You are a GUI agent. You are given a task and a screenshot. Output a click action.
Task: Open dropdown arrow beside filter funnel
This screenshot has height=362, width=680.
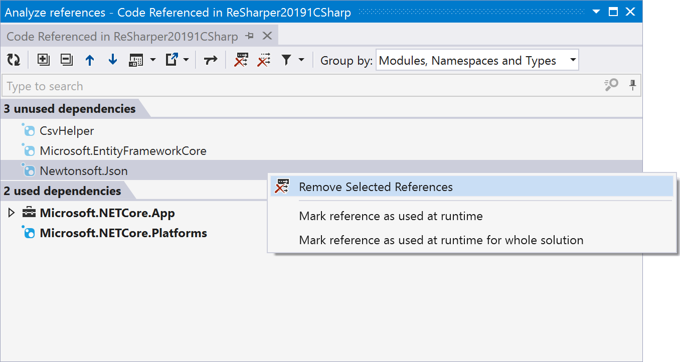[x=301, y=60]
